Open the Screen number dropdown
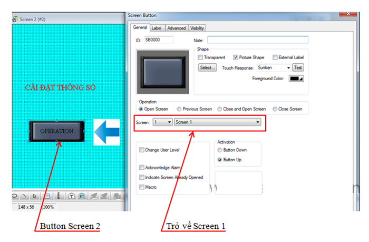 click(x=162, y=122)
